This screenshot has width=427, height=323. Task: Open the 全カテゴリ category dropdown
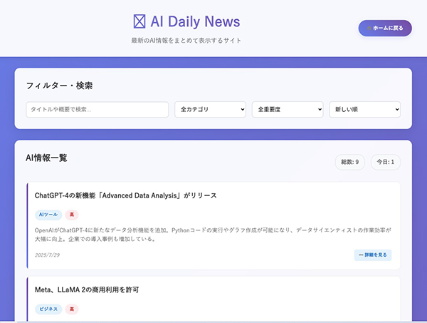pyautogui.click(x=210, y=109)
